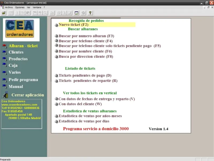This screenshot has width=214, height=161.
Task: Open the Ventana menu
Action: 37,8
